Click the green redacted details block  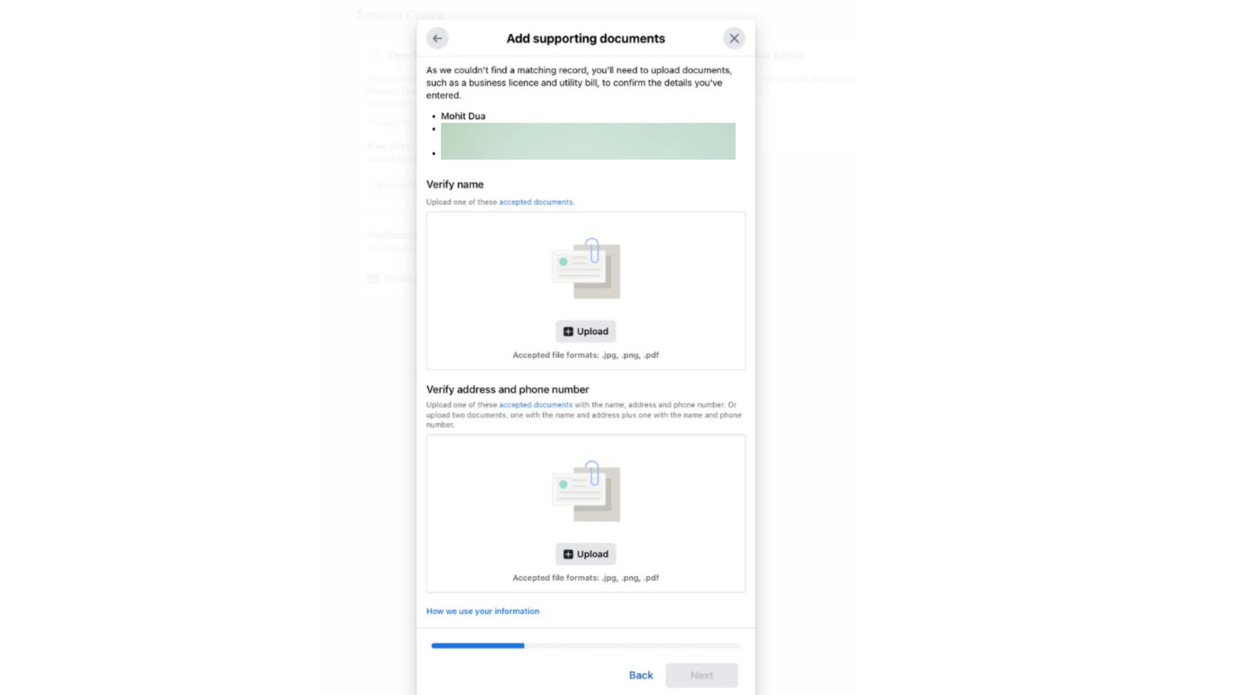(588, 141)
